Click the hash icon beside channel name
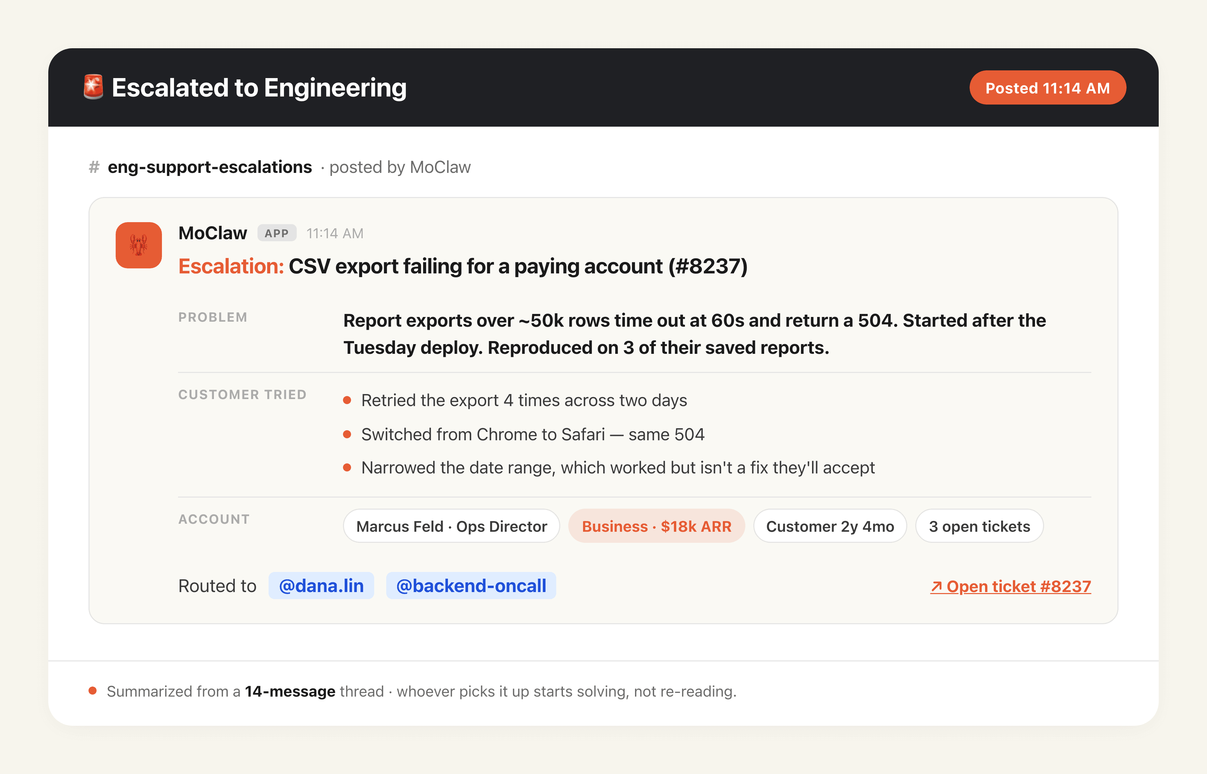Screen dimensions: 1207x774 (x=94, y=167)
